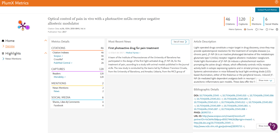Click external link icon next to Scopus
This screenshot has height=133, width=280.
click(62, 56)
